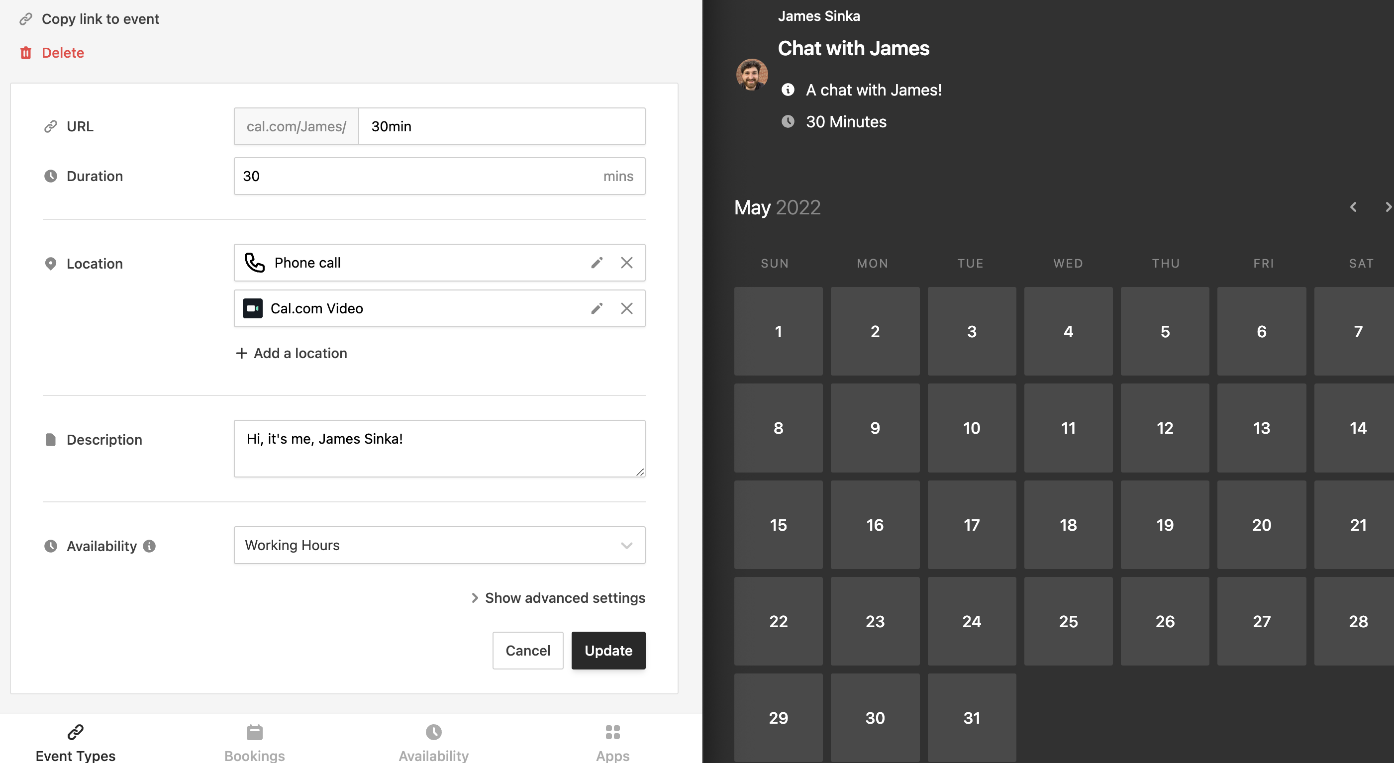Image resolution: width=1394 pixels, height=763 pixels.
Task: Expand the Working Hours dropdown
Action: click(627, 545)
